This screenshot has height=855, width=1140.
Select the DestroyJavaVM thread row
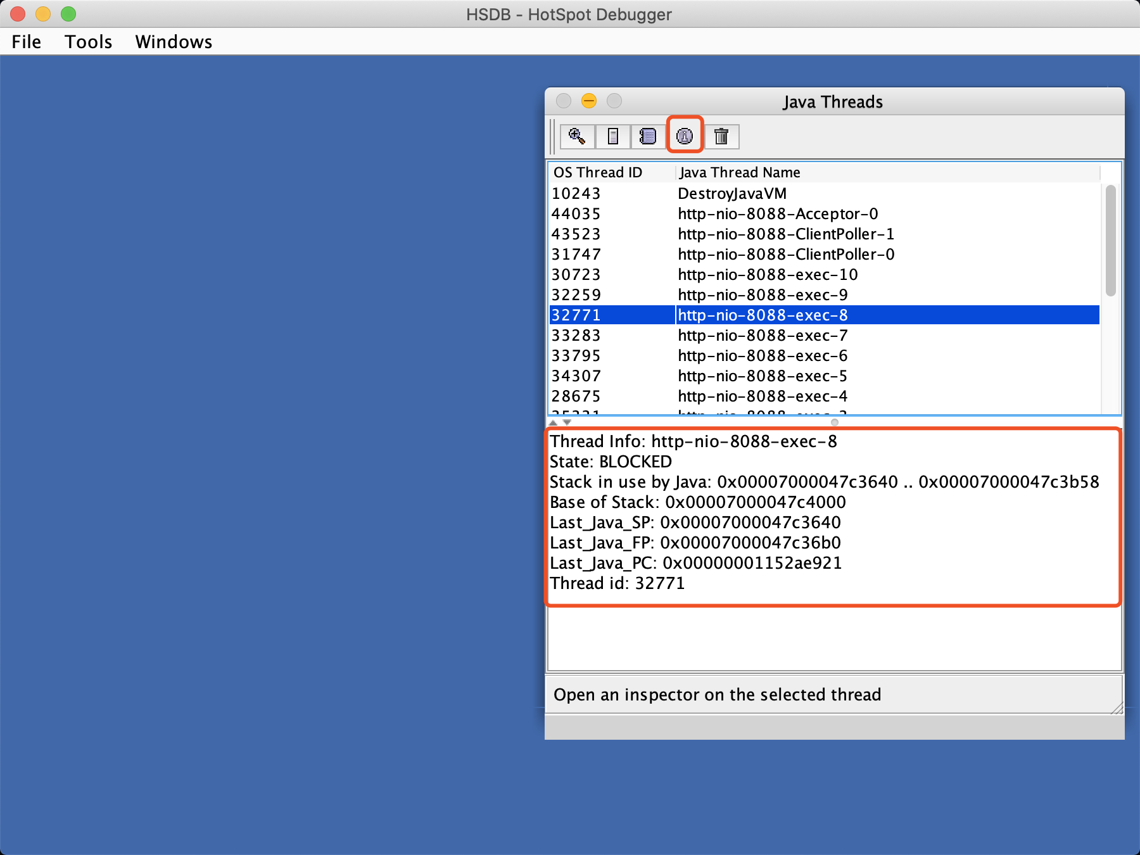coord(824,193)
